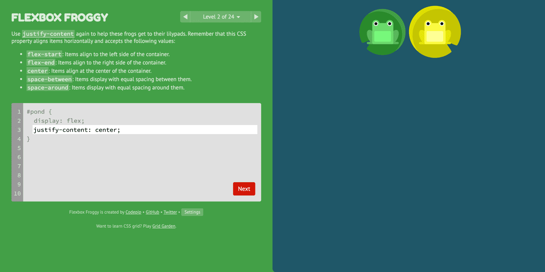Open the Codepip link
The width and height of the screenshot is (545, 272).
(134, 212)
